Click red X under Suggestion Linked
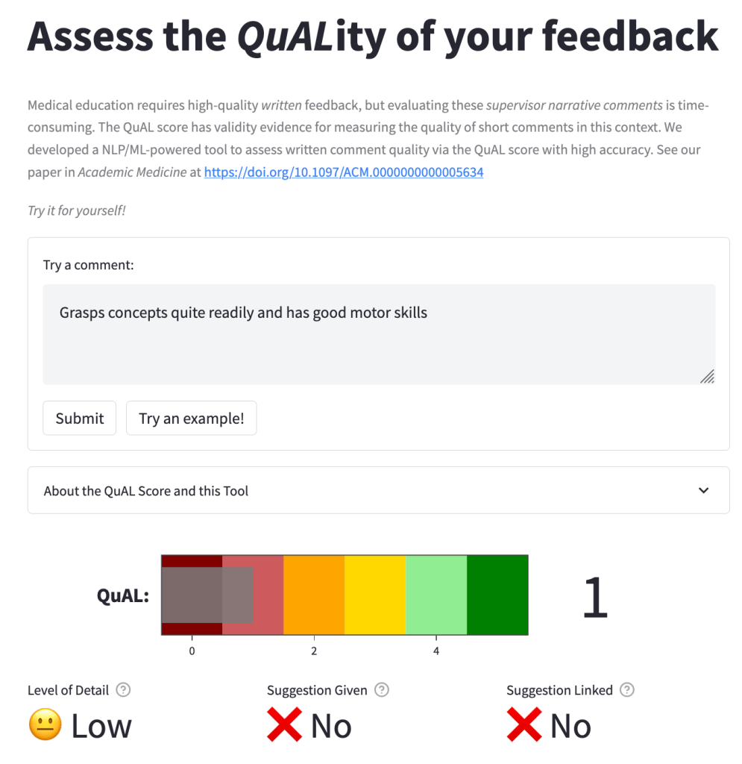Screen dimensions: 742x764 (x=524, y=725)
